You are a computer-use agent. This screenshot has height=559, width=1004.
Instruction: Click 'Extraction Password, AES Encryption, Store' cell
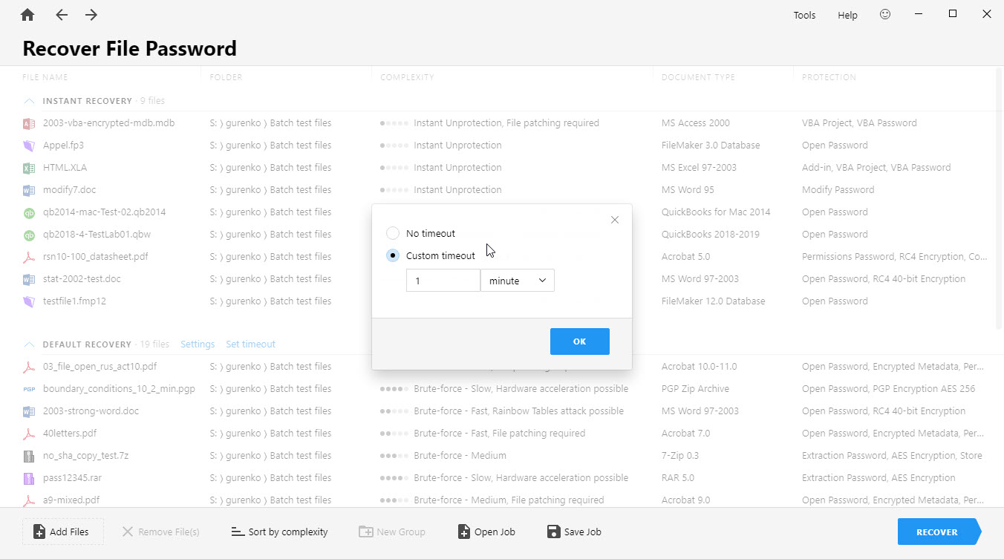892,456
